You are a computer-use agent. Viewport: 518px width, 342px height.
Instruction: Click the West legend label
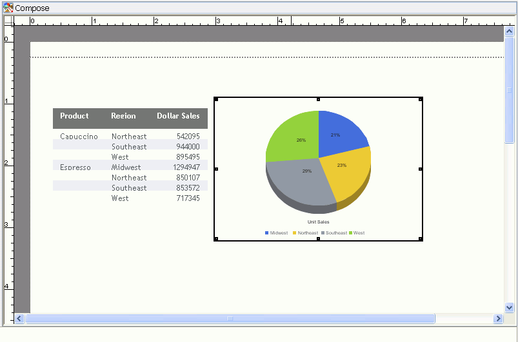pyautogui.click(x=359, y=233)
